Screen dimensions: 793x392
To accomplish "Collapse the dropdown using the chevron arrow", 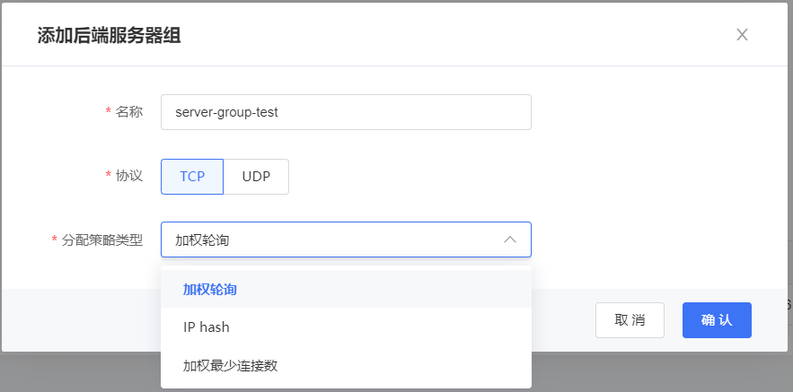I will [510, 240].
